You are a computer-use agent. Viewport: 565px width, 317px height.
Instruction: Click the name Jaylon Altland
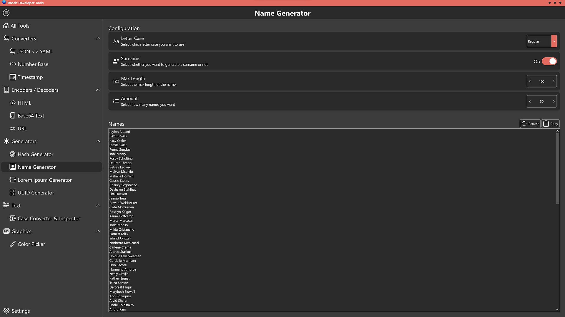pyautogui.click(x=119, y=132)
